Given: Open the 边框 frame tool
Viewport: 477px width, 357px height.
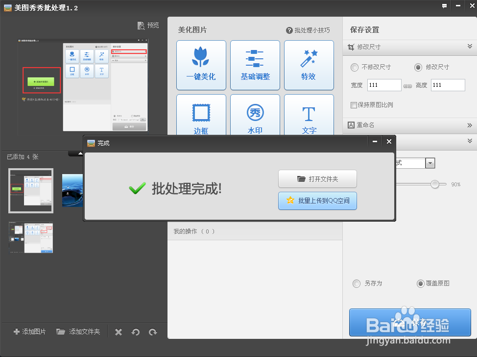Looking at the screenshot, I should click(201, 116).
